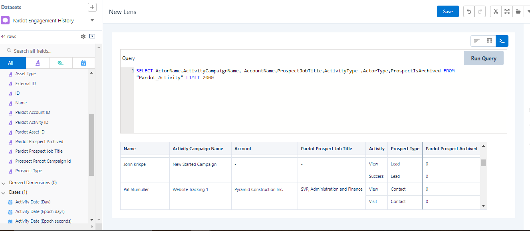
Task: Click the add dataset plus icon
Action: pyautogui.click(x=92, y=7)
